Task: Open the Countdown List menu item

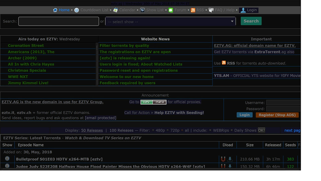Action: click(x=94, y=10)
